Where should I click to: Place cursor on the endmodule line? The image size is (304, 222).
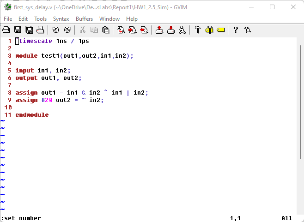32,115
